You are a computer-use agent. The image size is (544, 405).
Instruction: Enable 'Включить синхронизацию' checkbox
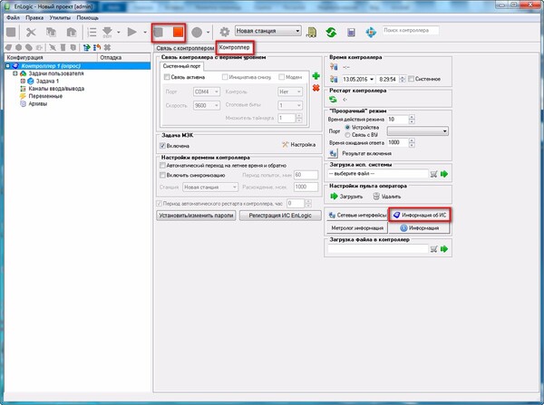pos(162,175)
